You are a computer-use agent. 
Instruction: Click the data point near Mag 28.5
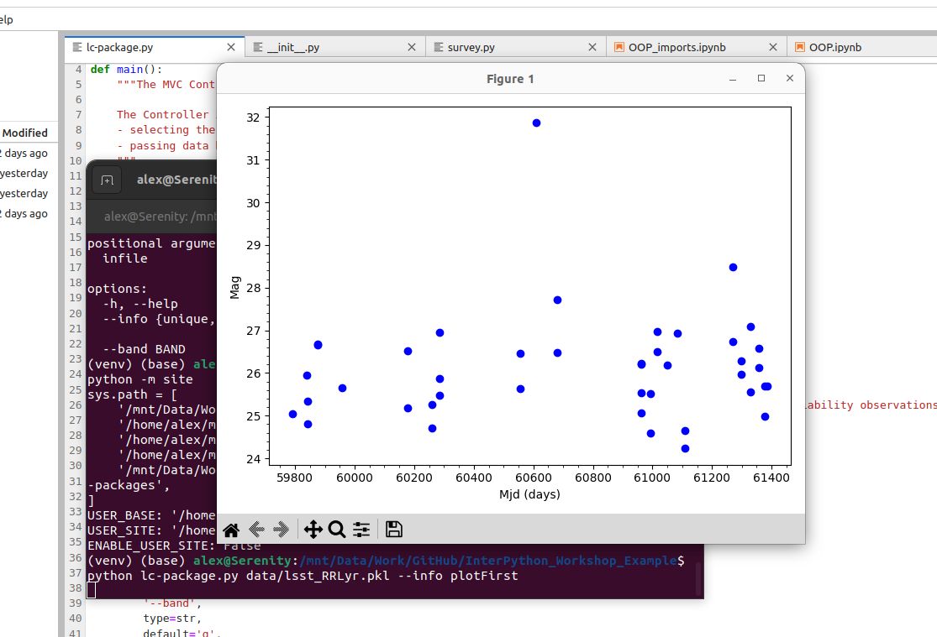coord(734,268)
